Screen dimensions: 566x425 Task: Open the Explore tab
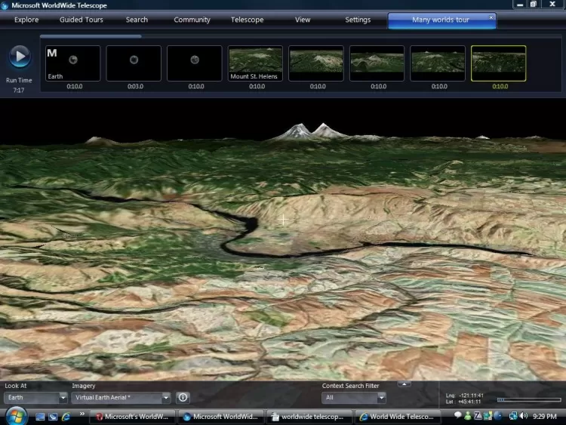(26, 20)
